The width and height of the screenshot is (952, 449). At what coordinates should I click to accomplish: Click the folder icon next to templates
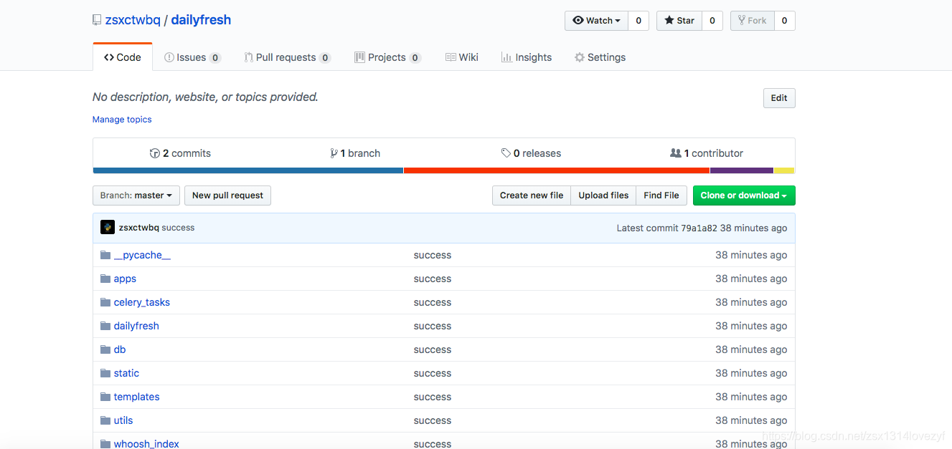105,397
